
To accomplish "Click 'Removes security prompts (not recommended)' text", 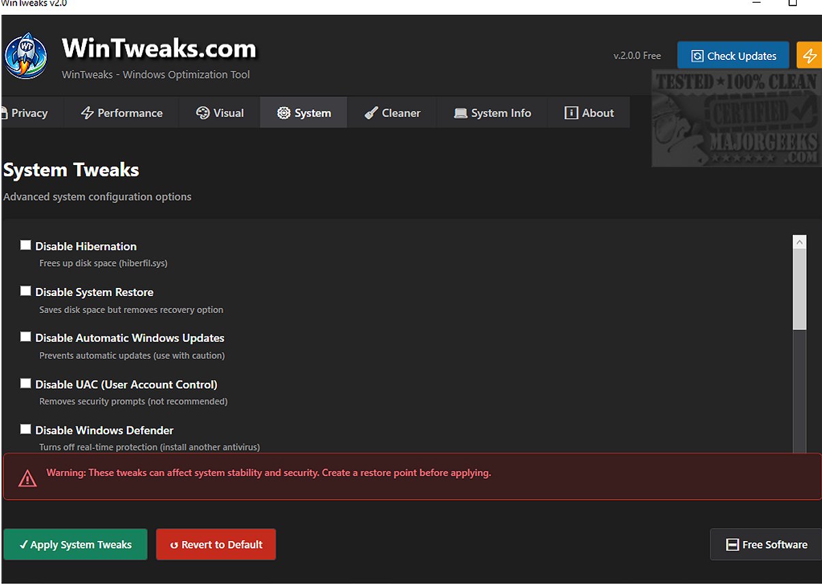I will tap(134, 401).
